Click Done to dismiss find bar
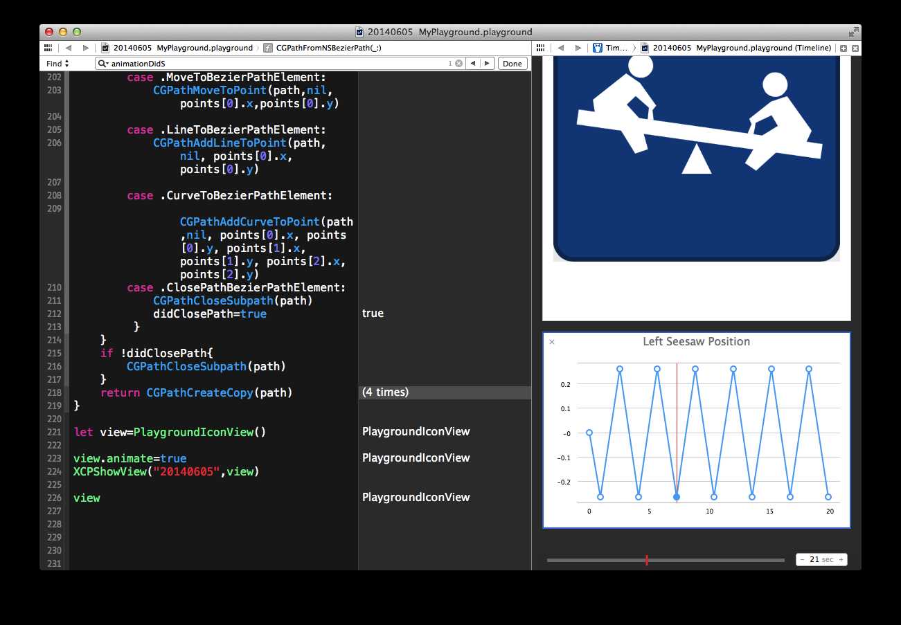 [512, 64]
